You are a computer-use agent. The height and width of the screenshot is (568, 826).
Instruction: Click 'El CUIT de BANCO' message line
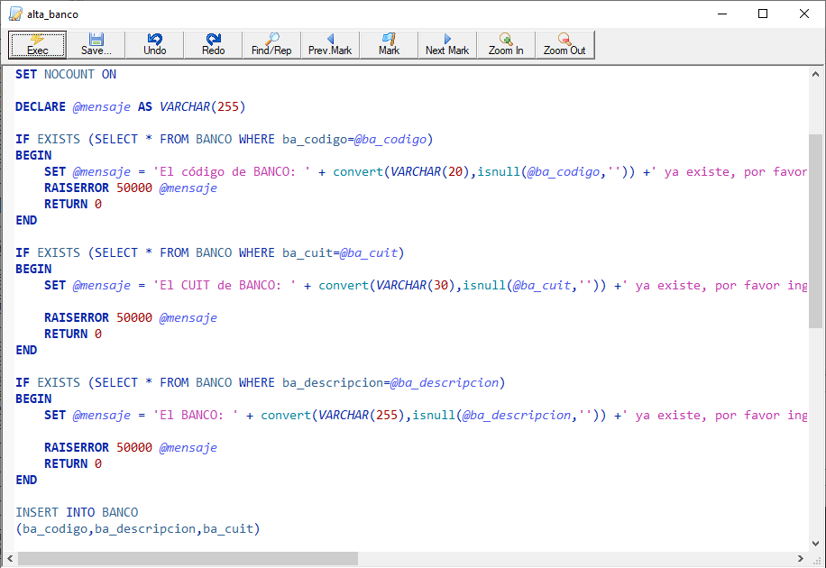pos(426,286)
